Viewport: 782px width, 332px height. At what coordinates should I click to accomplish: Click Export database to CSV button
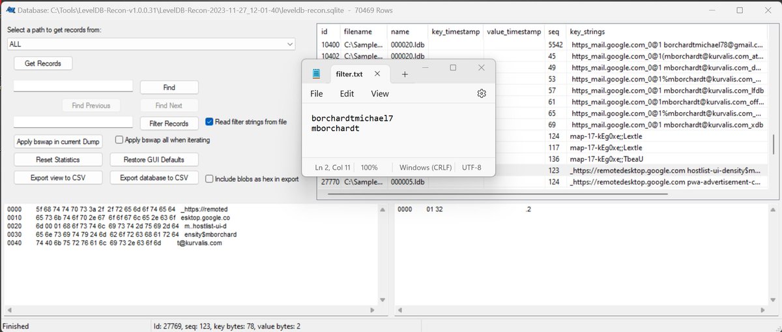click(154, 177)
